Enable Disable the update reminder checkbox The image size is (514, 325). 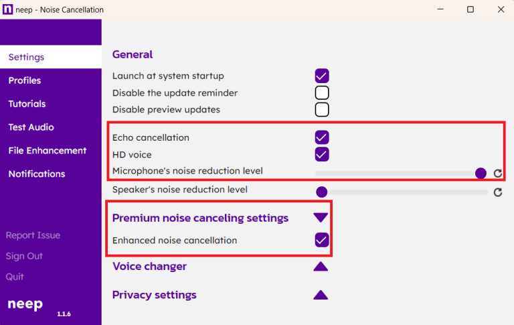(x=322, y=93)
